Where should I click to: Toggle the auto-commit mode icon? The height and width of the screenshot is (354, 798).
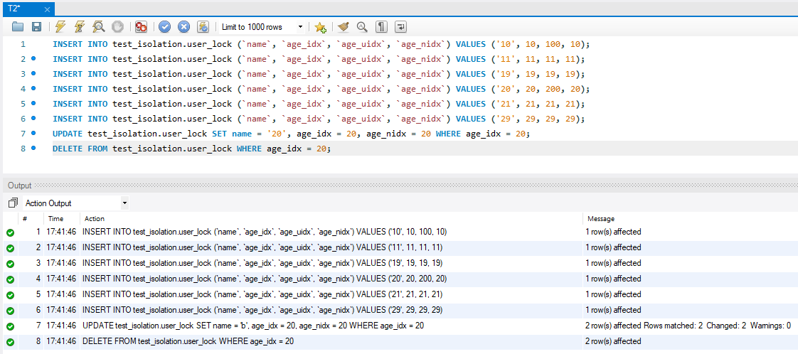(x=203, y=27)
